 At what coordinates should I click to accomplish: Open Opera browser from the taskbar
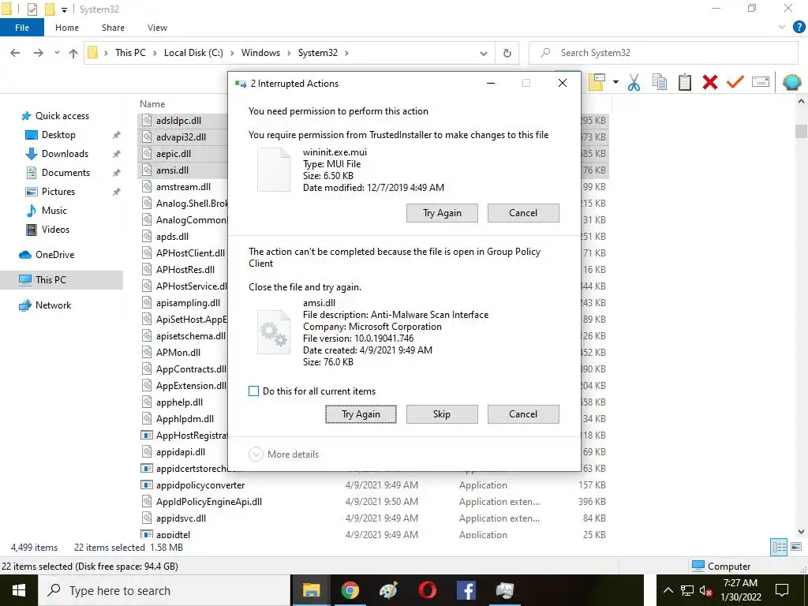pos(427,590)
